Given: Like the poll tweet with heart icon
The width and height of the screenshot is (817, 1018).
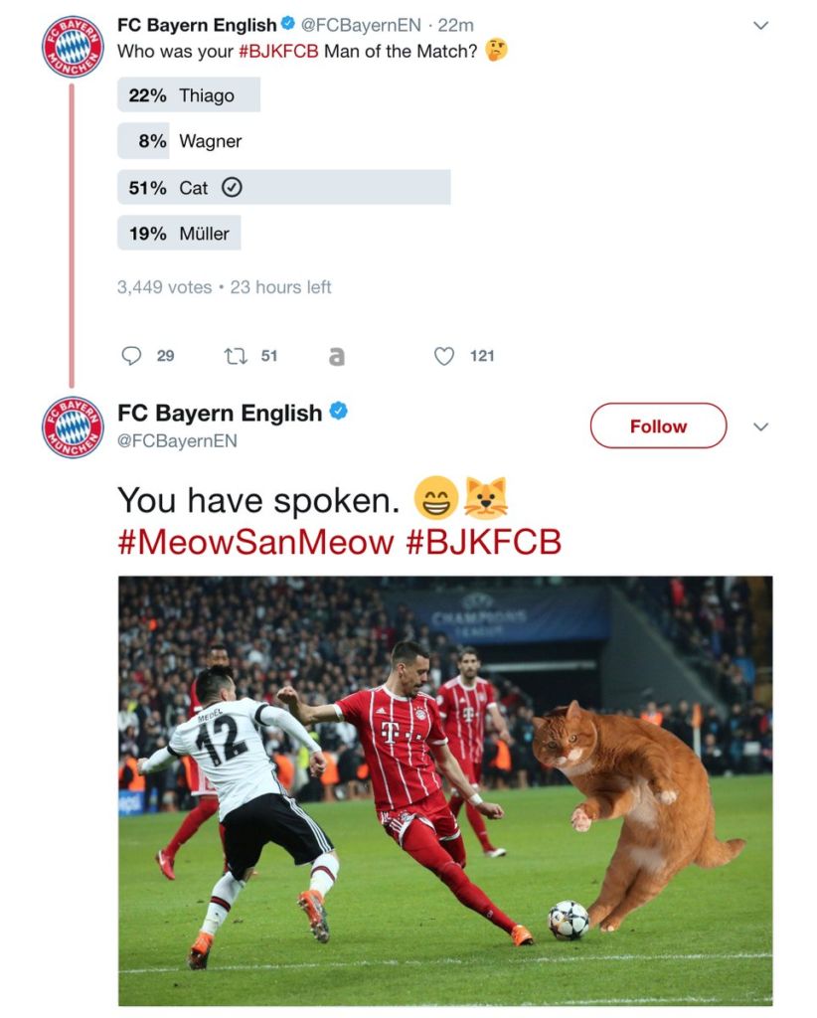Looking at the screenshot, I should click(444, 356).
